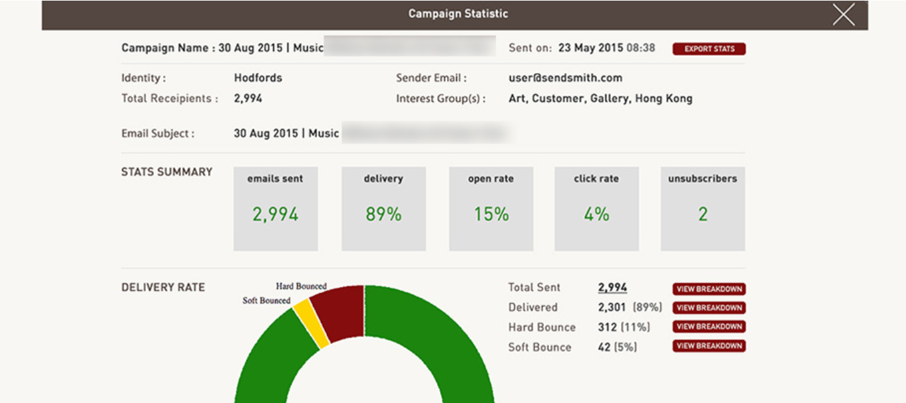Open breakdown for Delivered emails
The height and width of the screenshot is (403, 906).
708,308
